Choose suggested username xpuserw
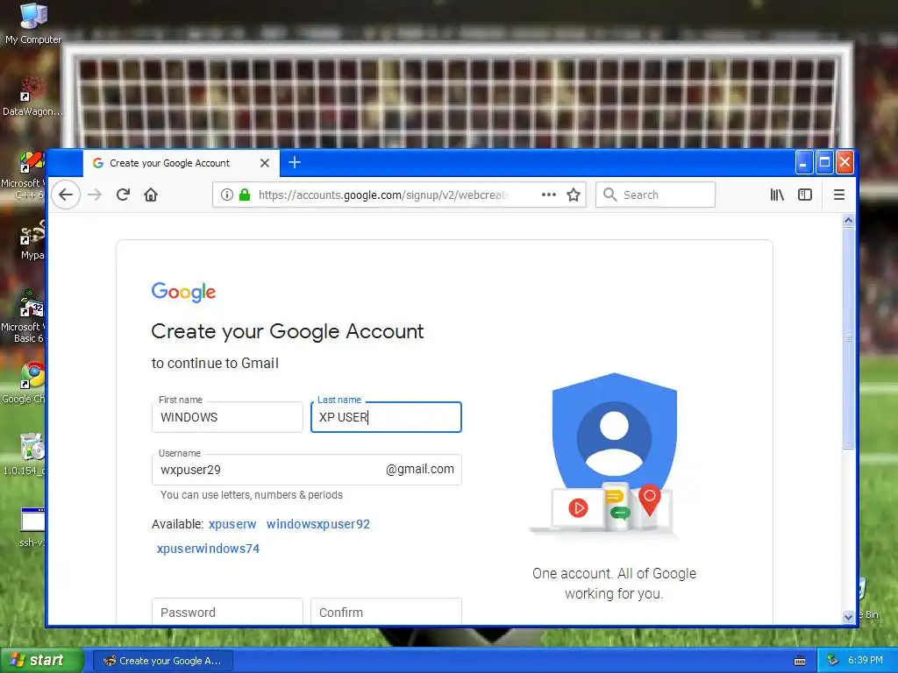The width and height of the screenshot is (898, 673). 232,524
